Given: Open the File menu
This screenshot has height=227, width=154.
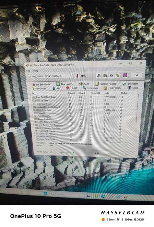Looking at the screenshot, I should coord(28,71).
